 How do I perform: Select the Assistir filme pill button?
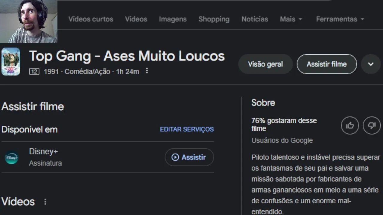tap(326, 64)
